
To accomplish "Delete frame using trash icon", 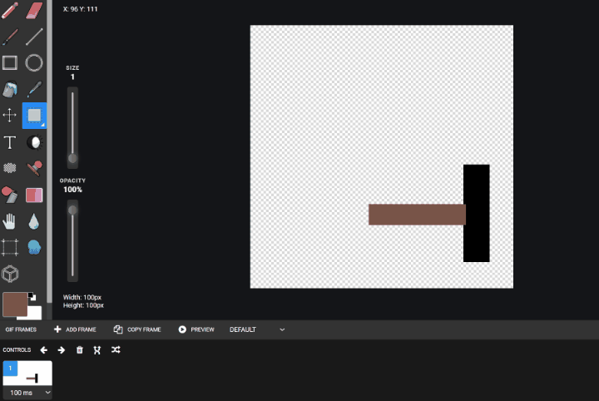I will (x=80, y=349).
